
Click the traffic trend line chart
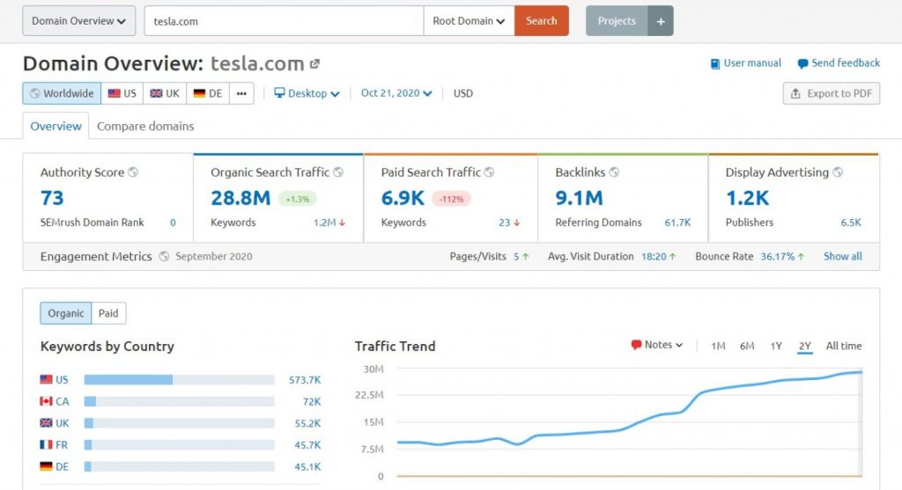[629, 422]
